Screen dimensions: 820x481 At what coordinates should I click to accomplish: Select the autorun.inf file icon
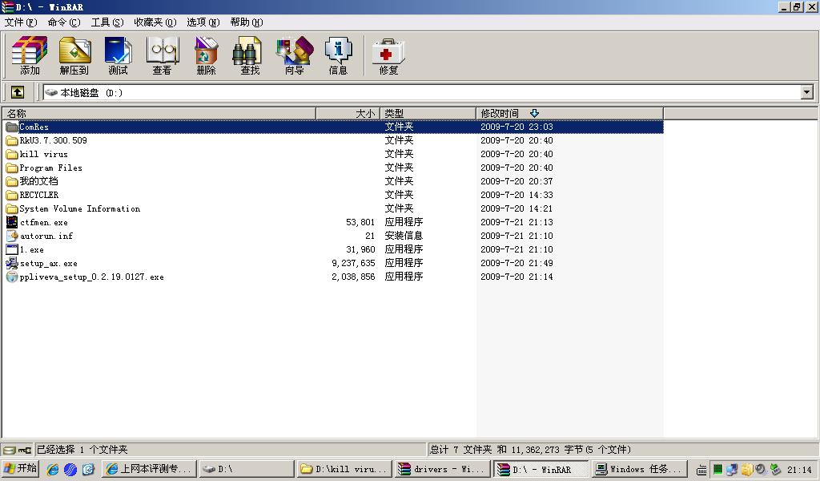[11, 236]
